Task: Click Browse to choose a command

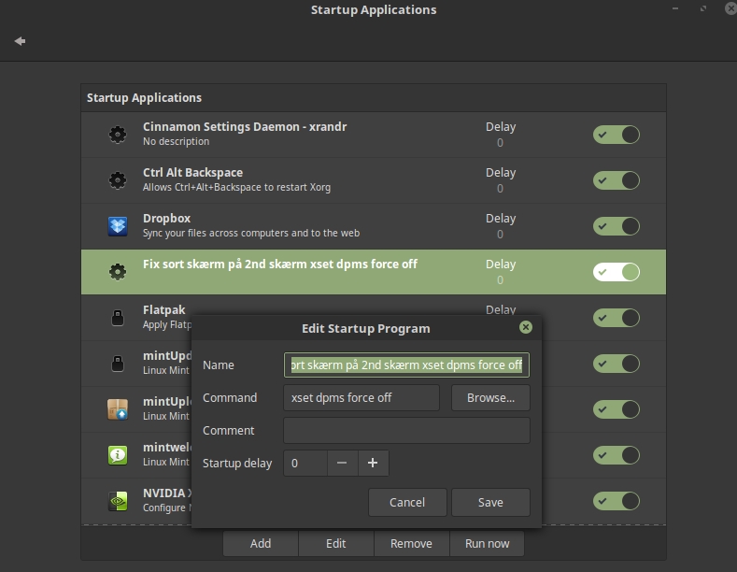Action: pyautogui.click(x=490, y=397)
